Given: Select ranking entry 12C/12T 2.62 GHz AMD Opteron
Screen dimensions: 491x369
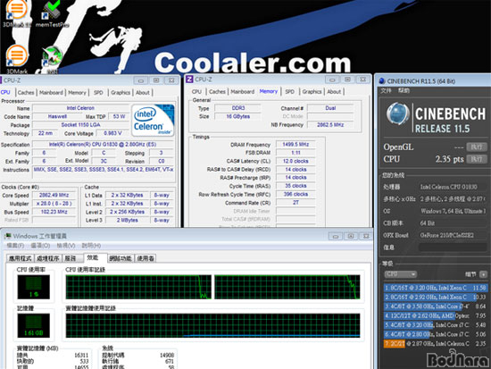Looking at the screenshot, I should (x=436, y=315).
